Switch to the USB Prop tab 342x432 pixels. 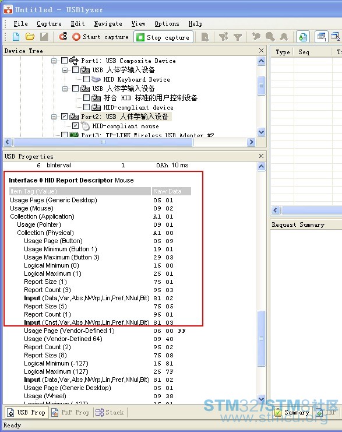26,412
